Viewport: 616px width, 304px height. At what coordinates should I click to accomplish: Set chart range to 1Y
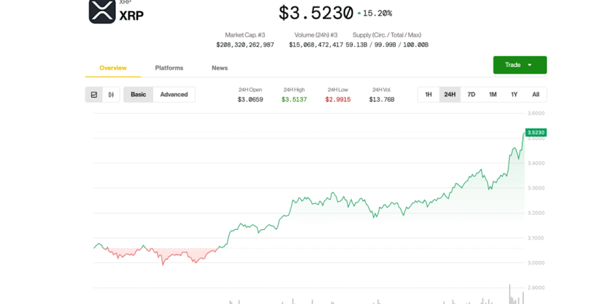514,95
